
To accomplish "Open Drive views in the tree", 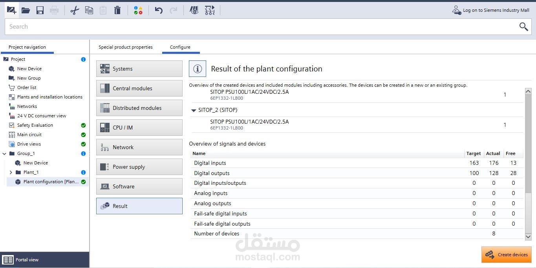I will pyautogui.click(x=29, y=144).
